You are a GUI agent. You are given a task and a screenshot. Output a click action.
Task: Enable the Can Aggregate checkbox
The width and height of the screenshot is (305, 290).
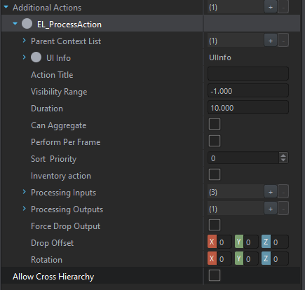point(215,124)
